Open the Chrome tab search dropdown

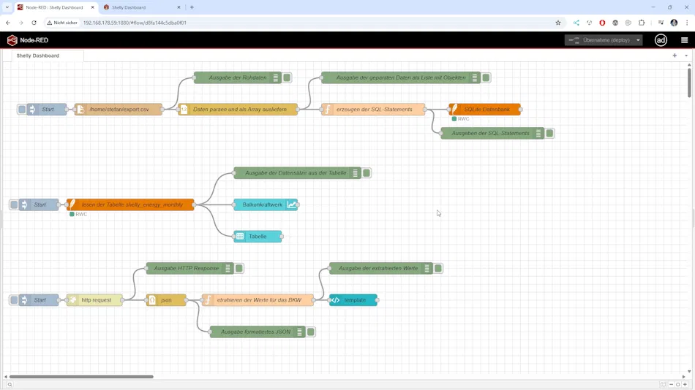tap(7, 7)
